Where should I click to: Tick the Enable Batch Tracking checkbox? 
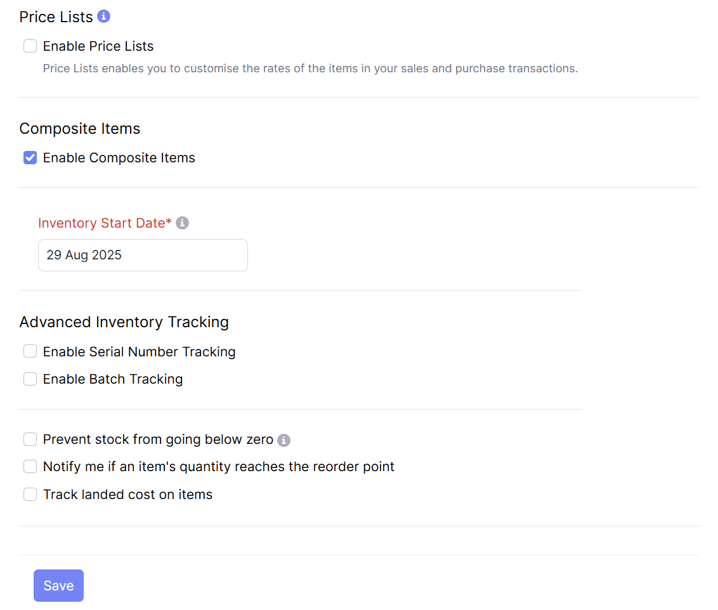30,379
